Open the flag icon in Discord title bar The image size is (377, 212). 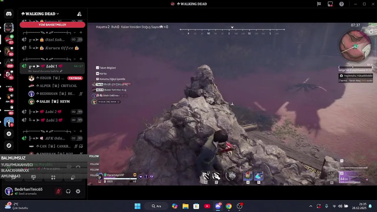point(319,4)
